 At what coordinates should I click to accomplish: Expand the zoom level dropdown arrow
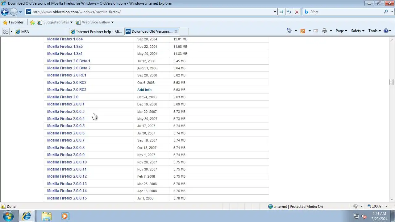pyautogui.click(x=387, y=206)
